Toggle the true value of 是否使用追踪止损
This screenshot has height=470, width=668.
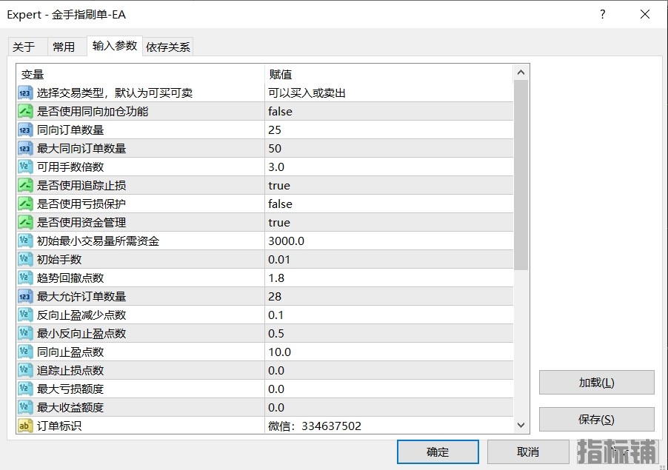point(279,185)
